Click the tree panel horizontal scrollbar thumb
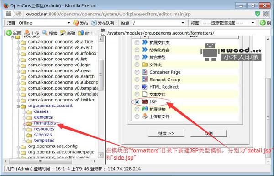 (x=40, y=161)
